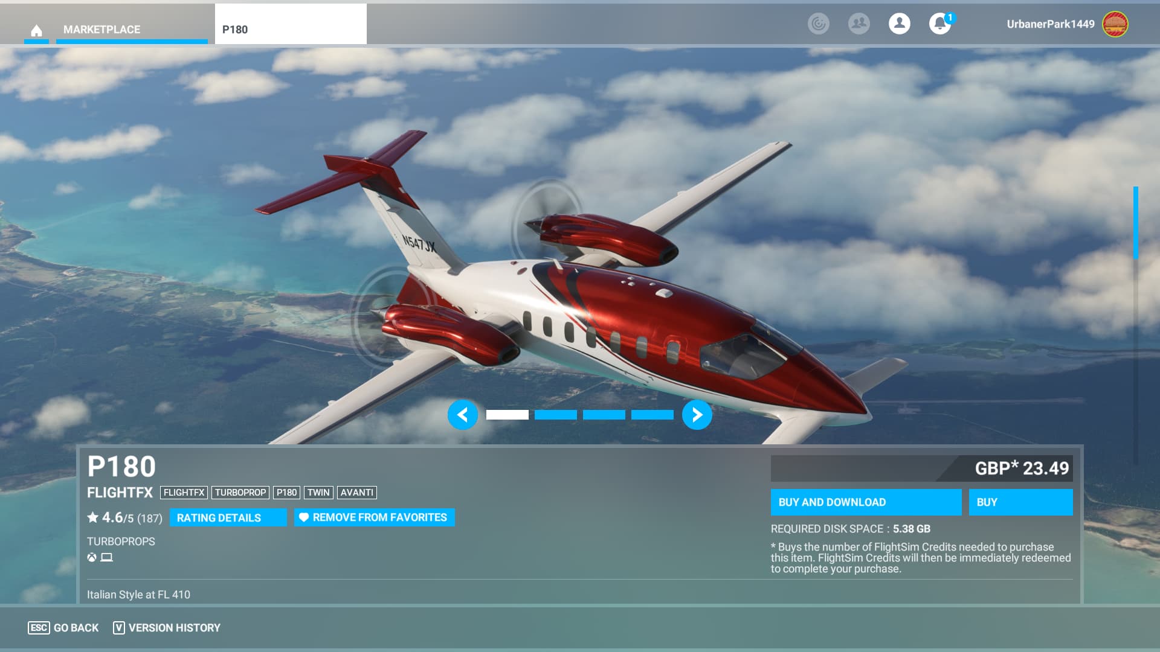The image size is (1160, 652).
Task: Show the previous screenshot with left arrow
Action: click(x=463, y=415)
